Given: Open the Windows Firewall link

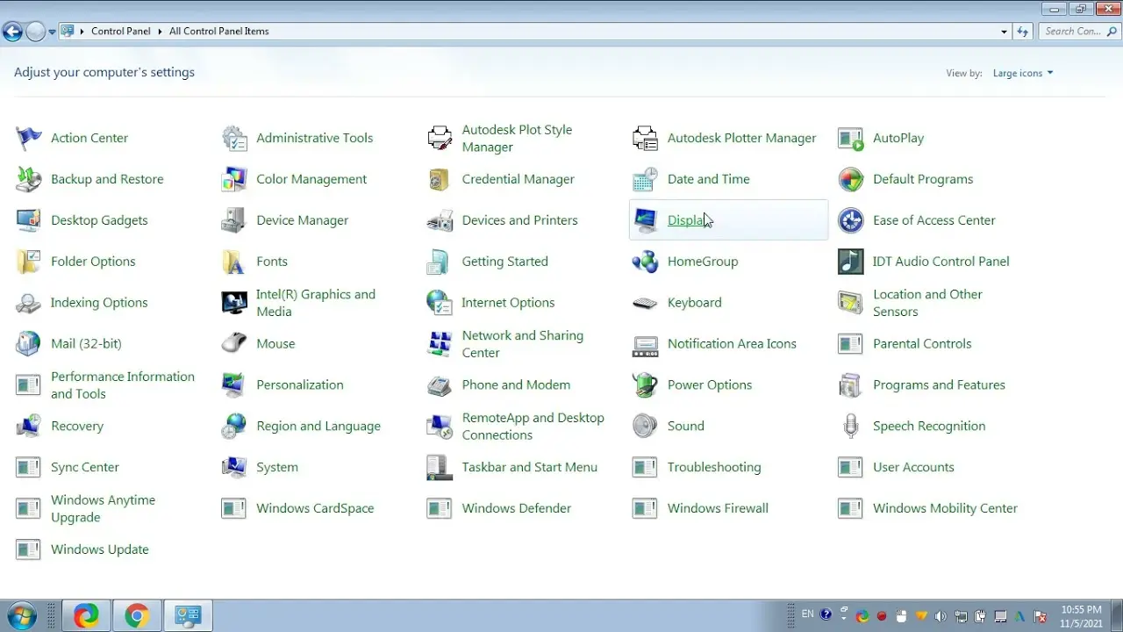Looking at the screenshot, I should [x=718, y=508].
